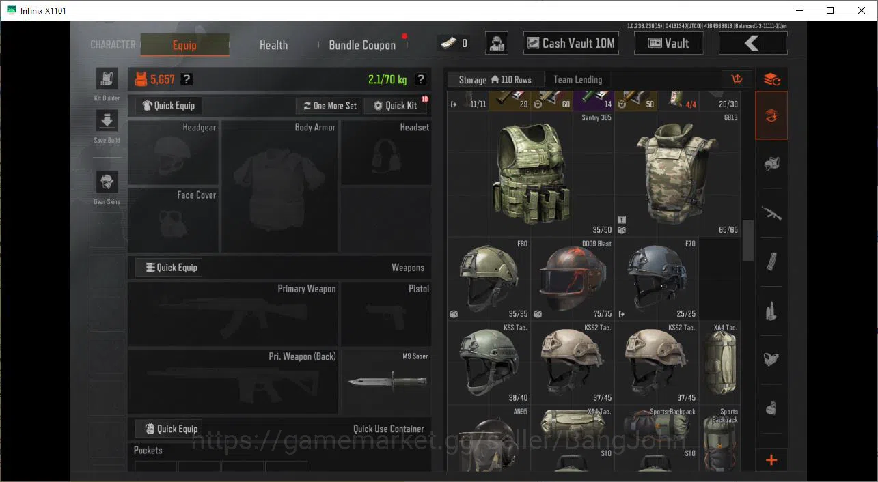Click the empty Headgear slot
Screen dimensions: 878x482
click(x=174, y=153)
